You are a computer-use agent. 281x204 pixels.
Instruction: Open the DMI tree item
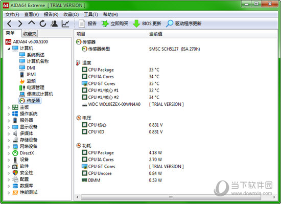27,68
